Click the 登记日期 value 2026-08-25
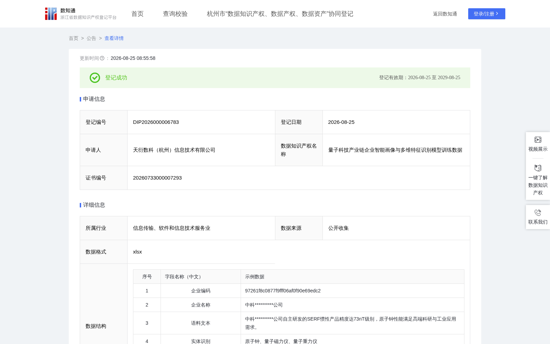 point(341,122)
